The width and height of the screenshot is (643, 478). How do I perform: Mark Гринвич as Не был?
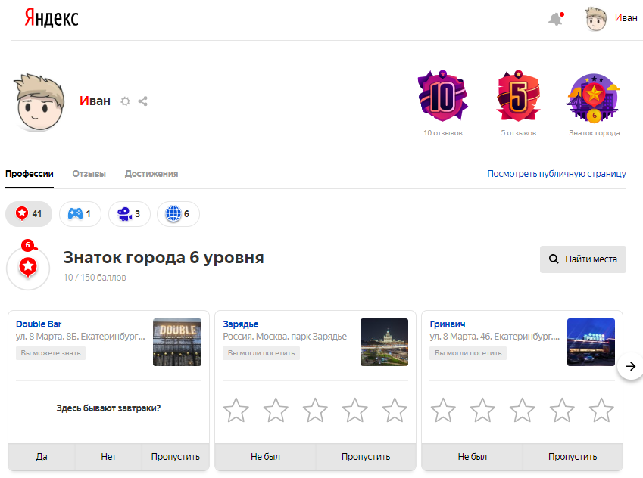tap(473, 457)
